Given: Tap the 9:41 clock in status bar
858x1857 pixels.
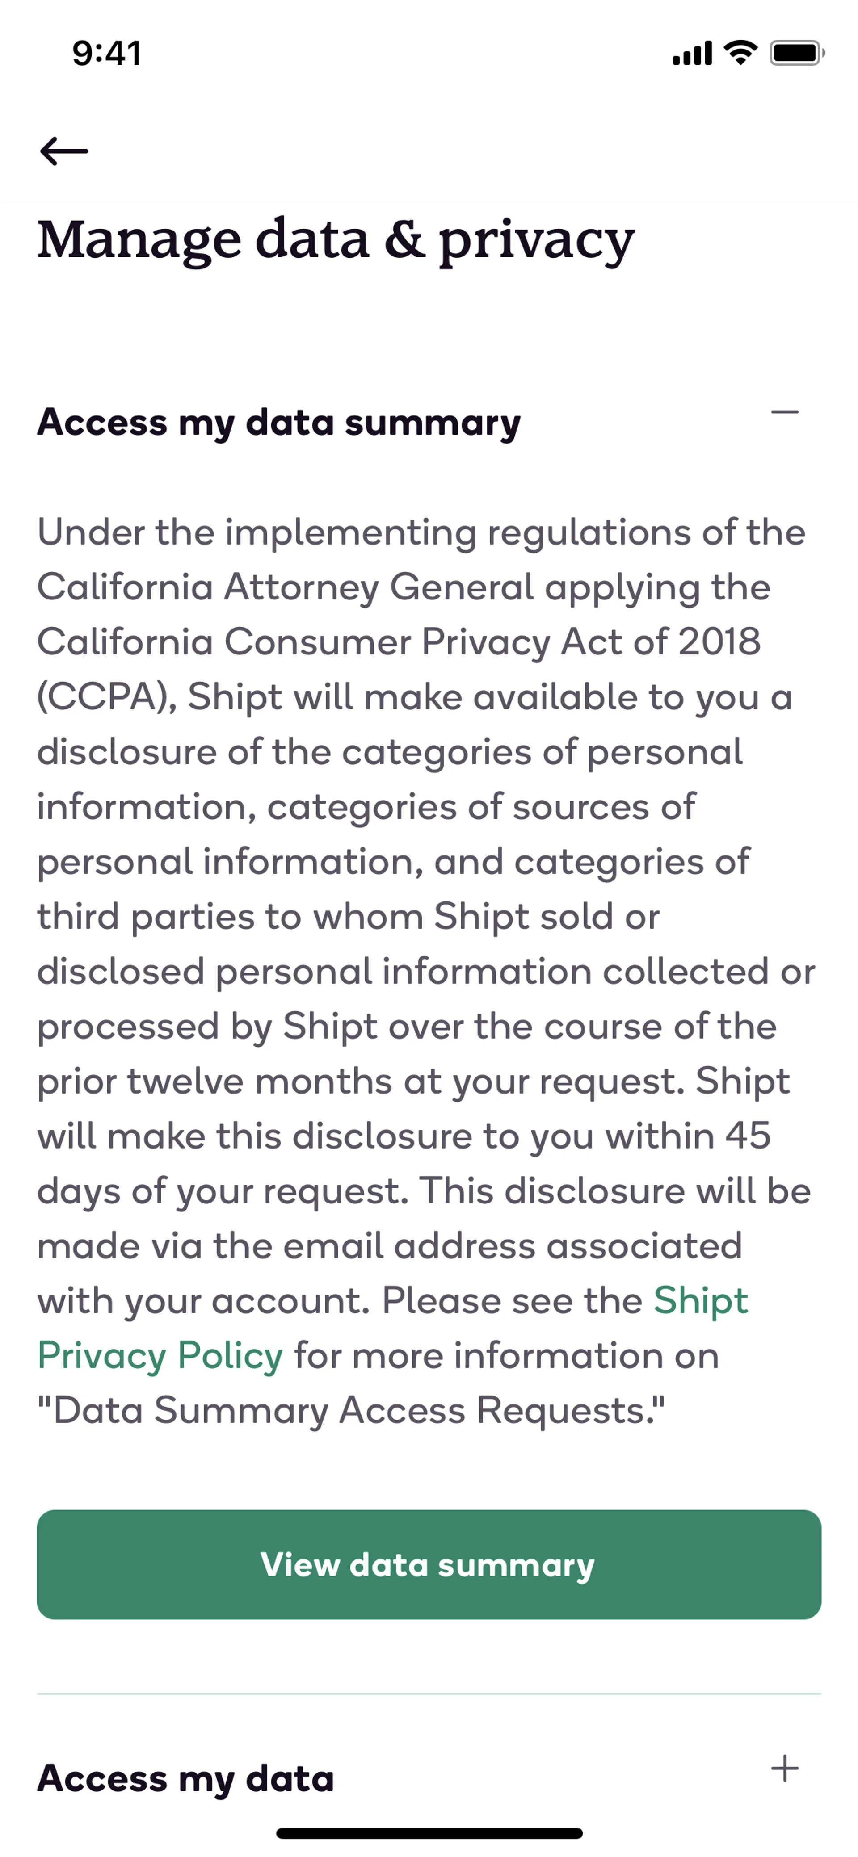Looking at the screenshot, I should pos(107,53).
